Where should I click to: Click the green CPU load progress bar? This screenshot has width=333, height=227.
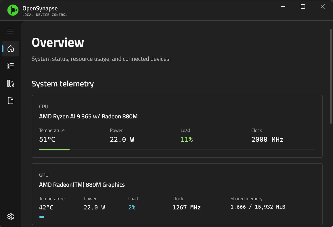click(54, 150)
